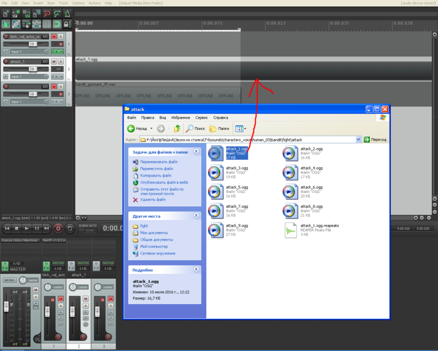Mute the attack_1 track

[54, 61]
